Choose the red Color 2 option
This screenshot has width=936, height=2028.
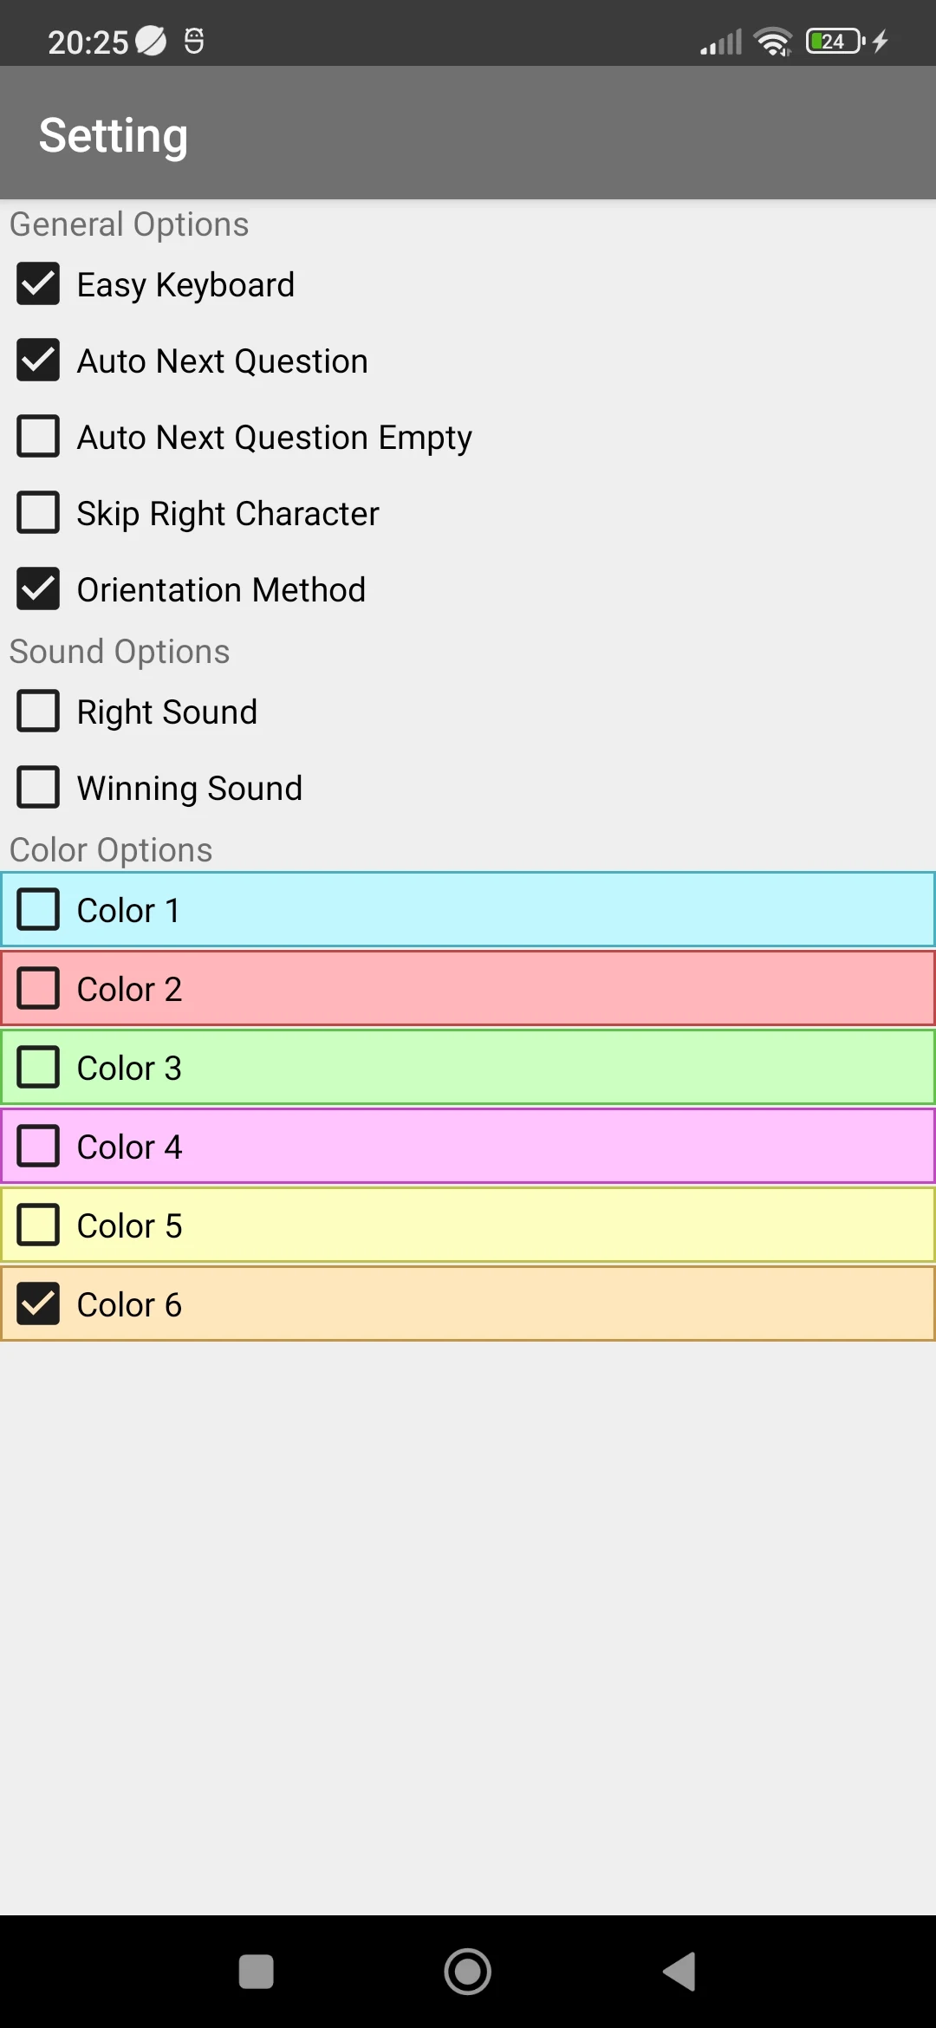[468, 989]
